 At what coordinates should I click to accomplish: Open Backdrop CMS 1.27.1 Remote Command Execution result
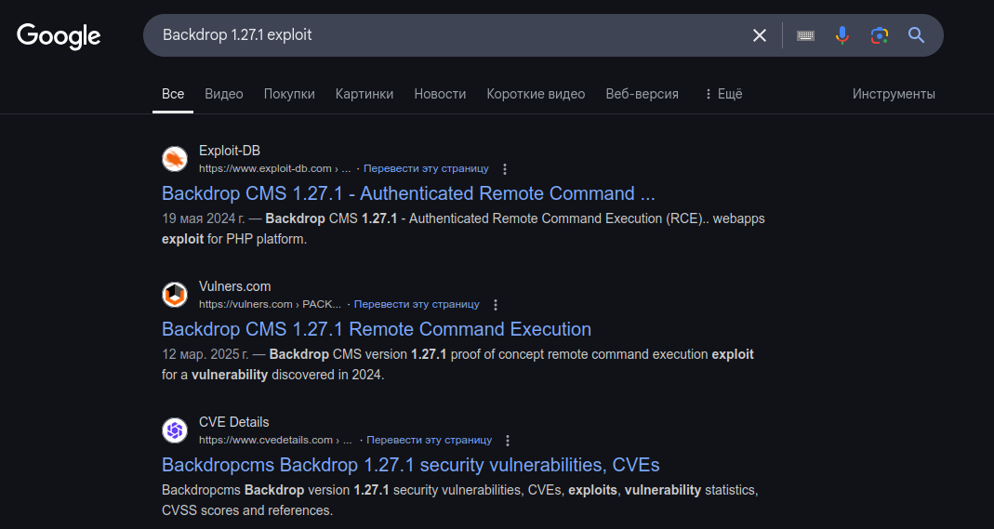click(377, 329)
